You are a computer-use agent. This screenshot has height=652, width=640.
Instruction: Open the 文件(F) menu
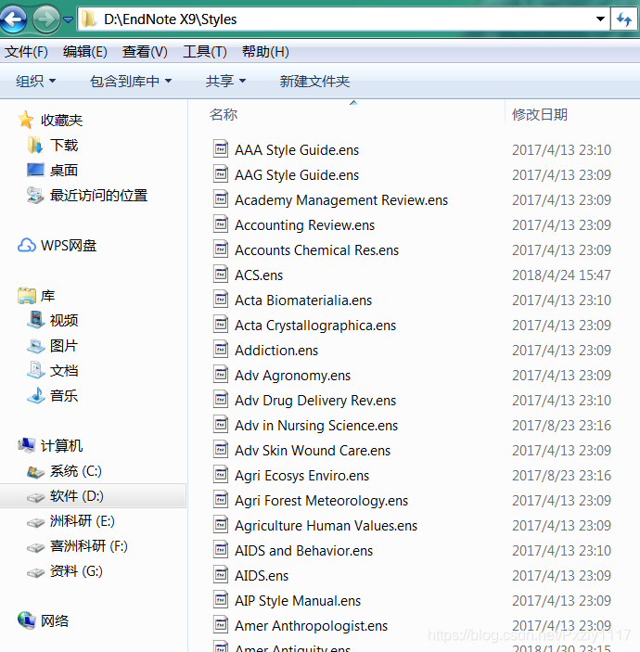pyautogui.click(x=26, y=52)
